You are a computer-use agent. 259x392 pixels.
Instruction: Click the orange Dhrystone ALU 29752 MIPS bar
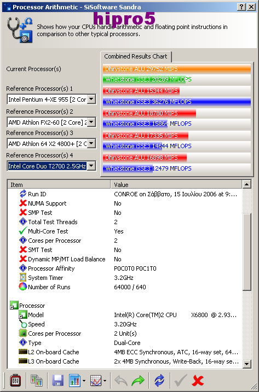coord(176,69)
